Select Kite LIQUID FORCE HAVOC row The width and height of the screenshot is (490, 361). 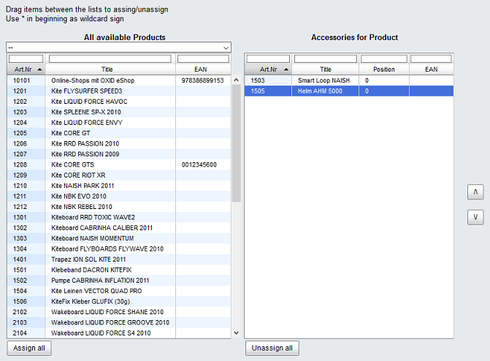[x=119, y=102]
